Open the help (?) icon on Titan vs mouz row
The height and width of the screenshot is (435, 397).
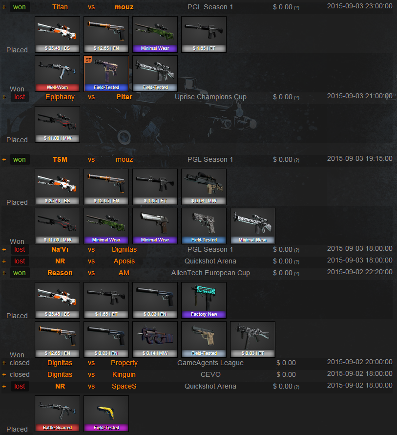pos(296,8)
